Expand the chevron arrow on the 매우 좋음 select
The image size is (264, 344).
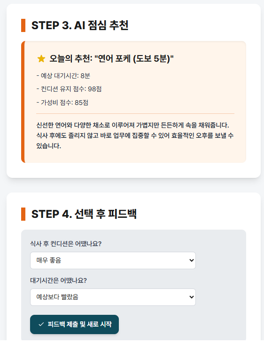191,260
